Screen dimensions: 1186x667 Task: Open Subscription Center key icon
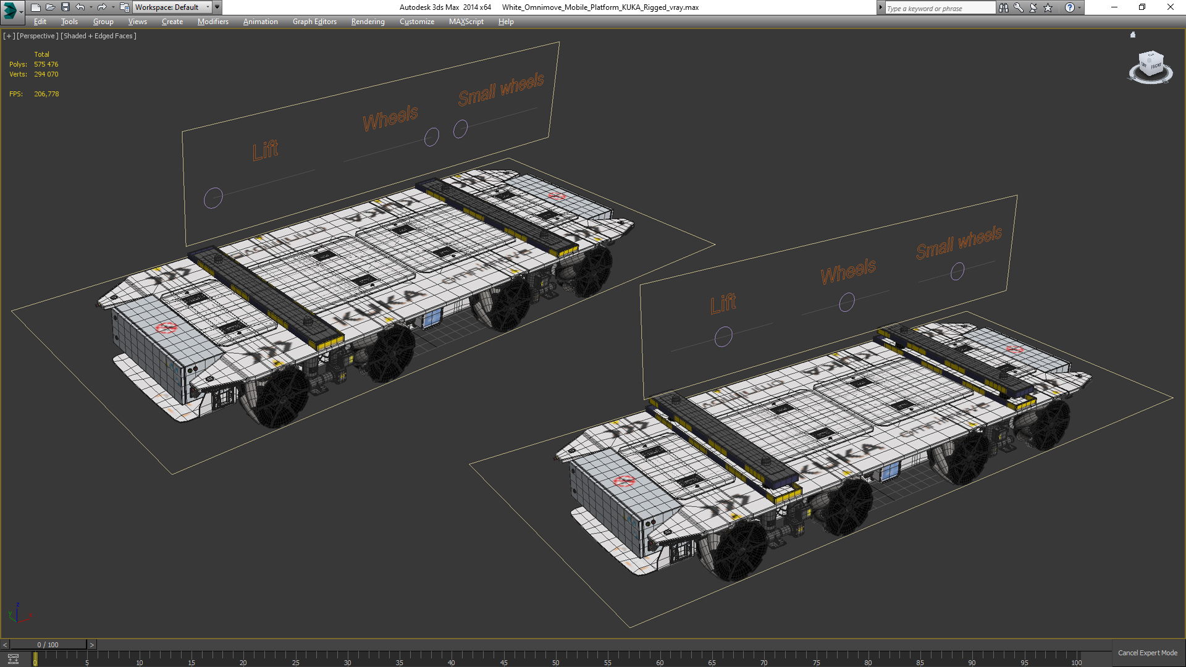point(1018,7)
